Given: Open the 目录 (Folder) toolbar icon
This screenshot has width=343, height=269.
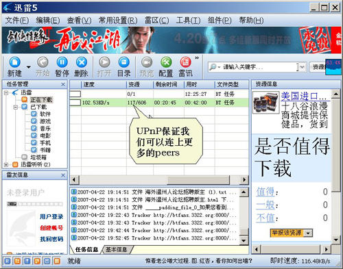Looking at the screenshot, I should 124,62.
